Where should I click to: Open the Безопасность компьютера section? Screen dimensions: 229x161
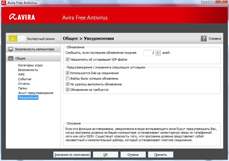coord(33,49)
